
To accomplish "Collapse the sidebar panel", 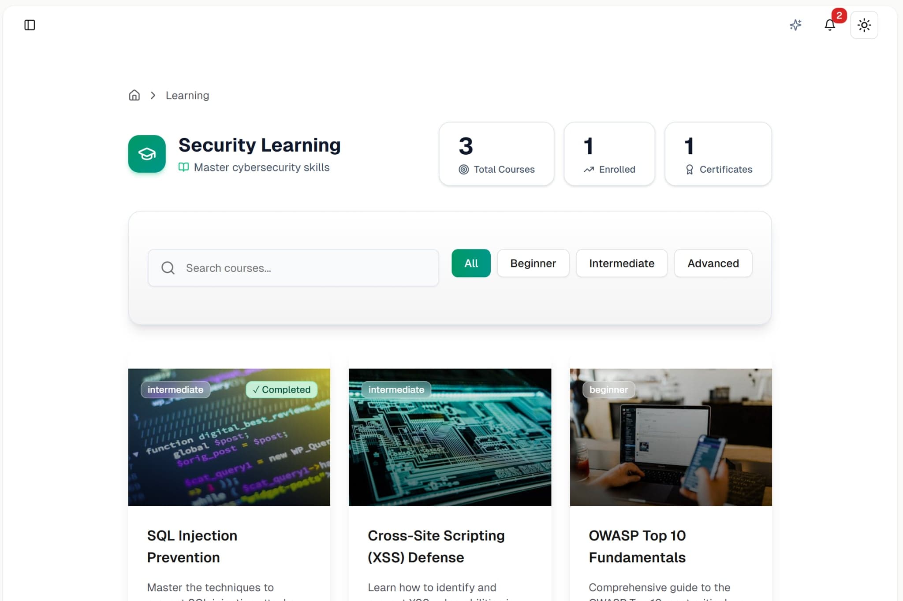I will click(29, 25).
